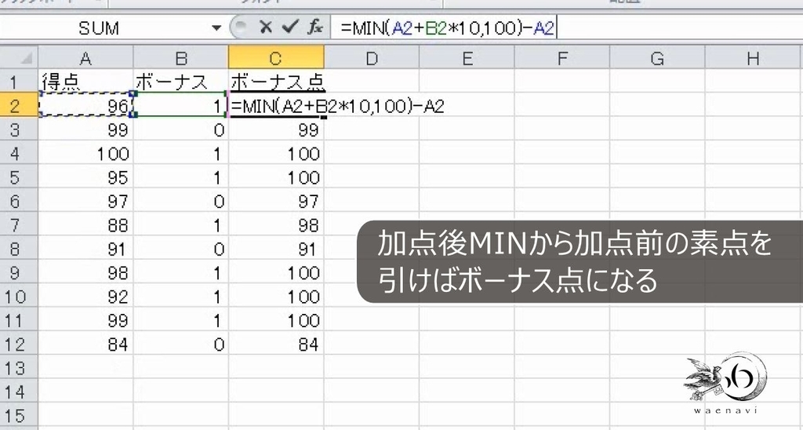
Task: Click cell B12 with value 0
Action: [181, 344]
